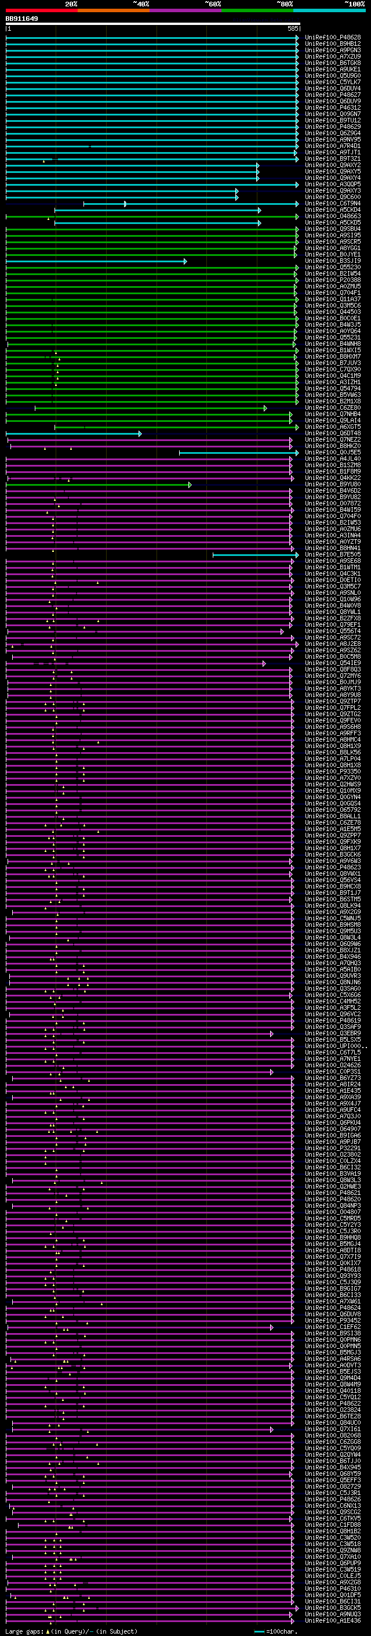The image size is (371, 1636).
Task: Click the last hit UniRef100_A1E436
Action: pyautogui.click(x=332, y=1621)
